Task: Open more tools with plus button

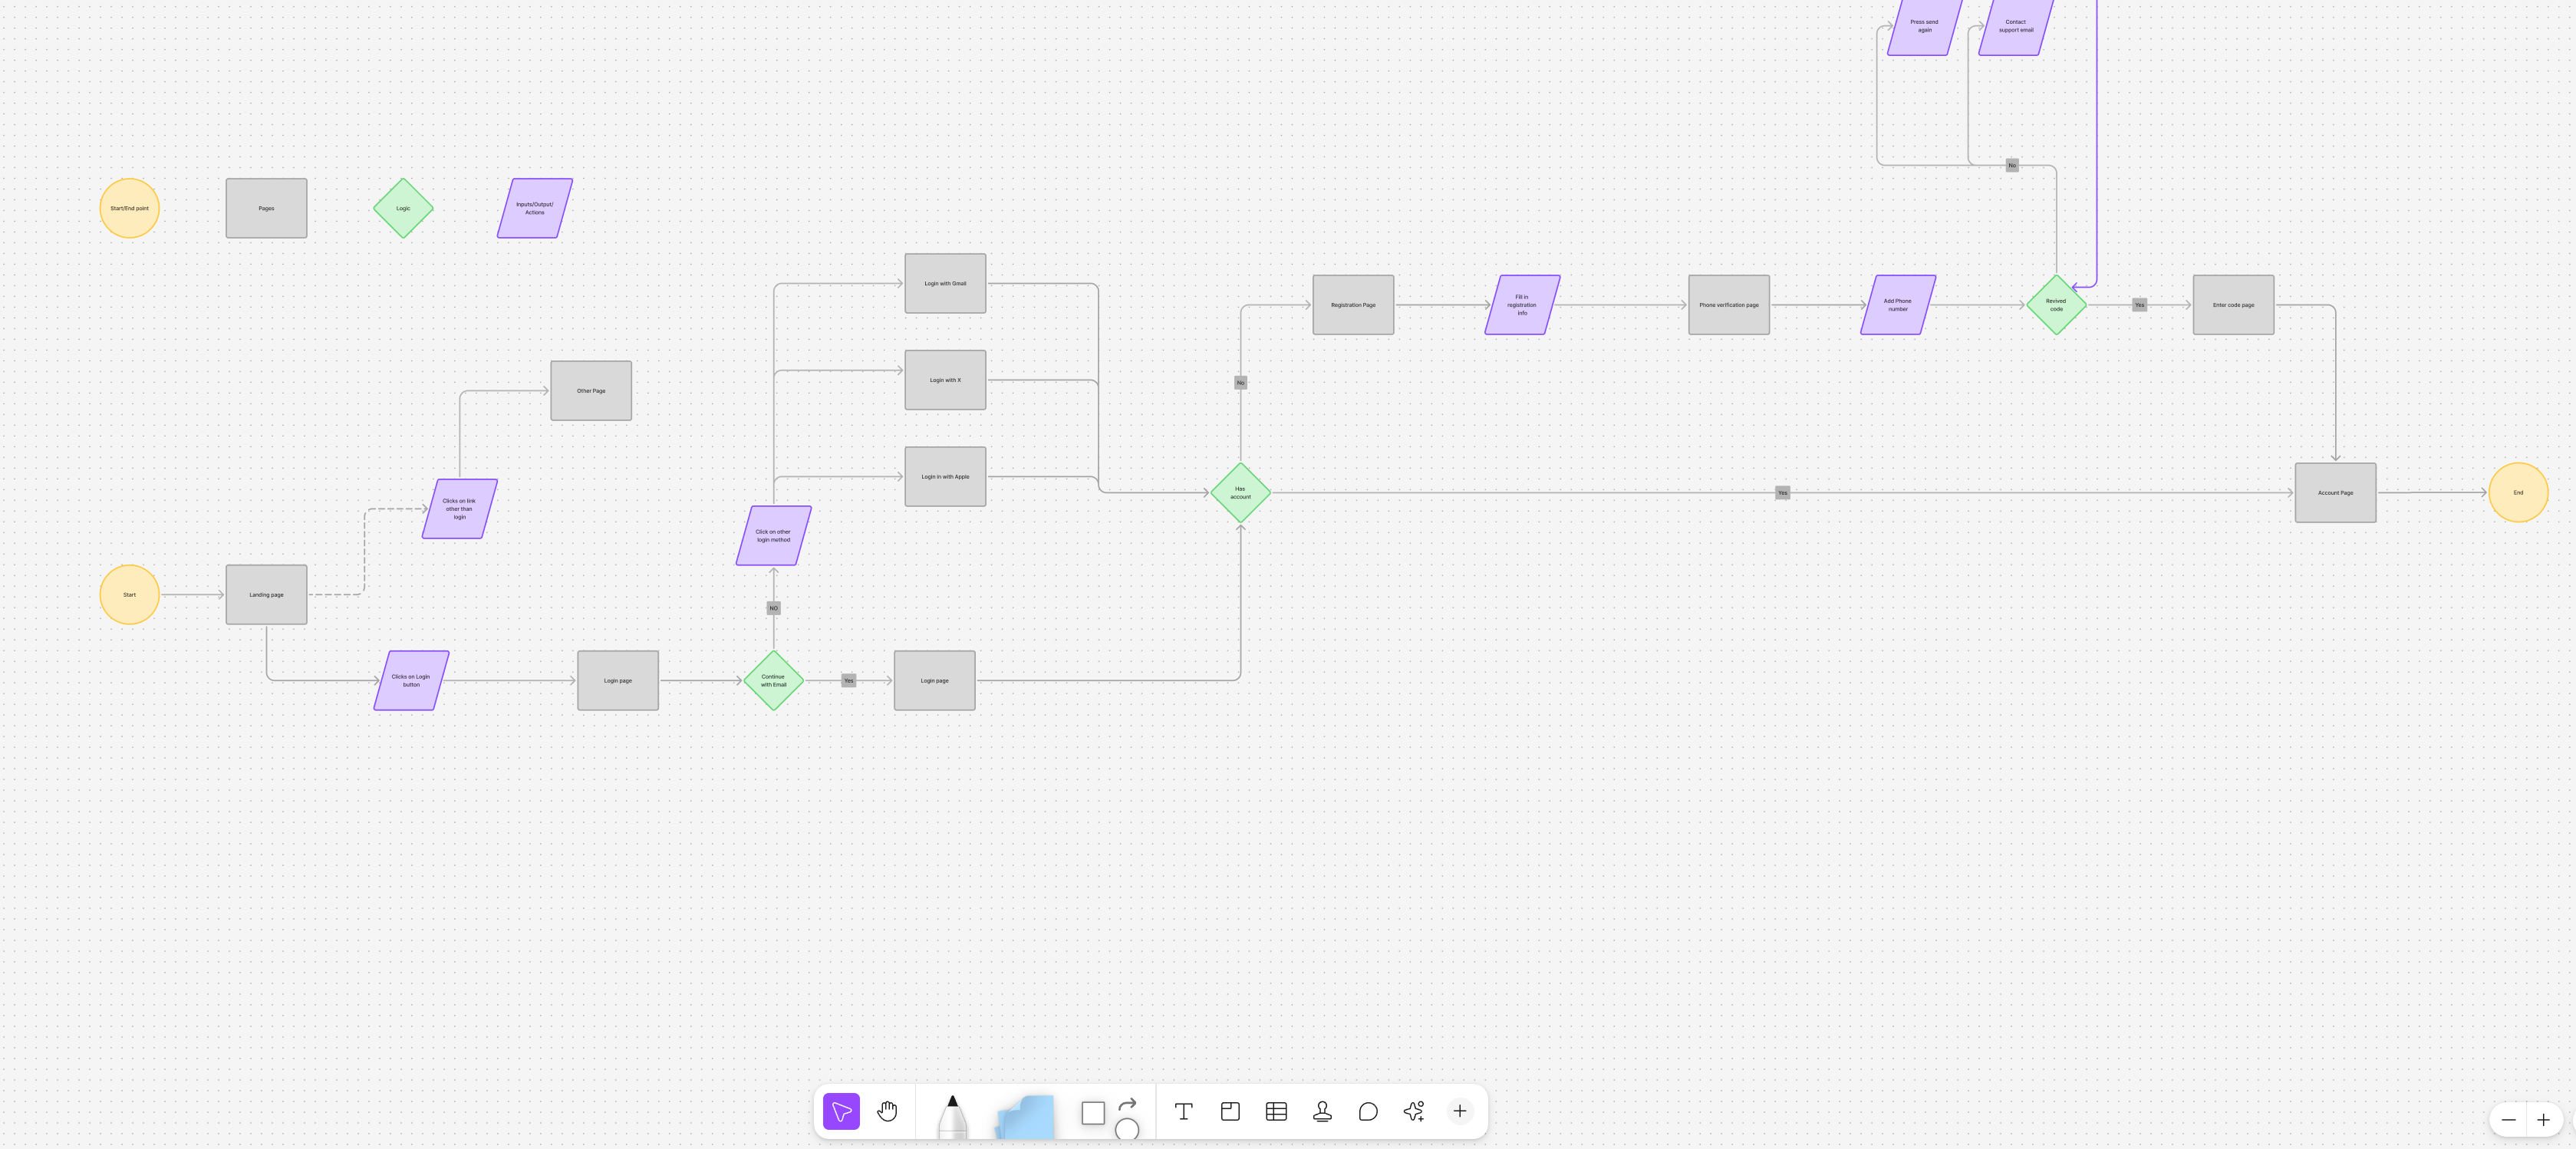Action: (1460, 1111)
